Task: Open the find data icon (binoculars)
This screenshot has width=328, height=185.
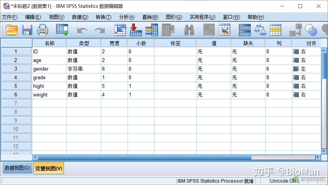Action: click(x=190, y=29)
